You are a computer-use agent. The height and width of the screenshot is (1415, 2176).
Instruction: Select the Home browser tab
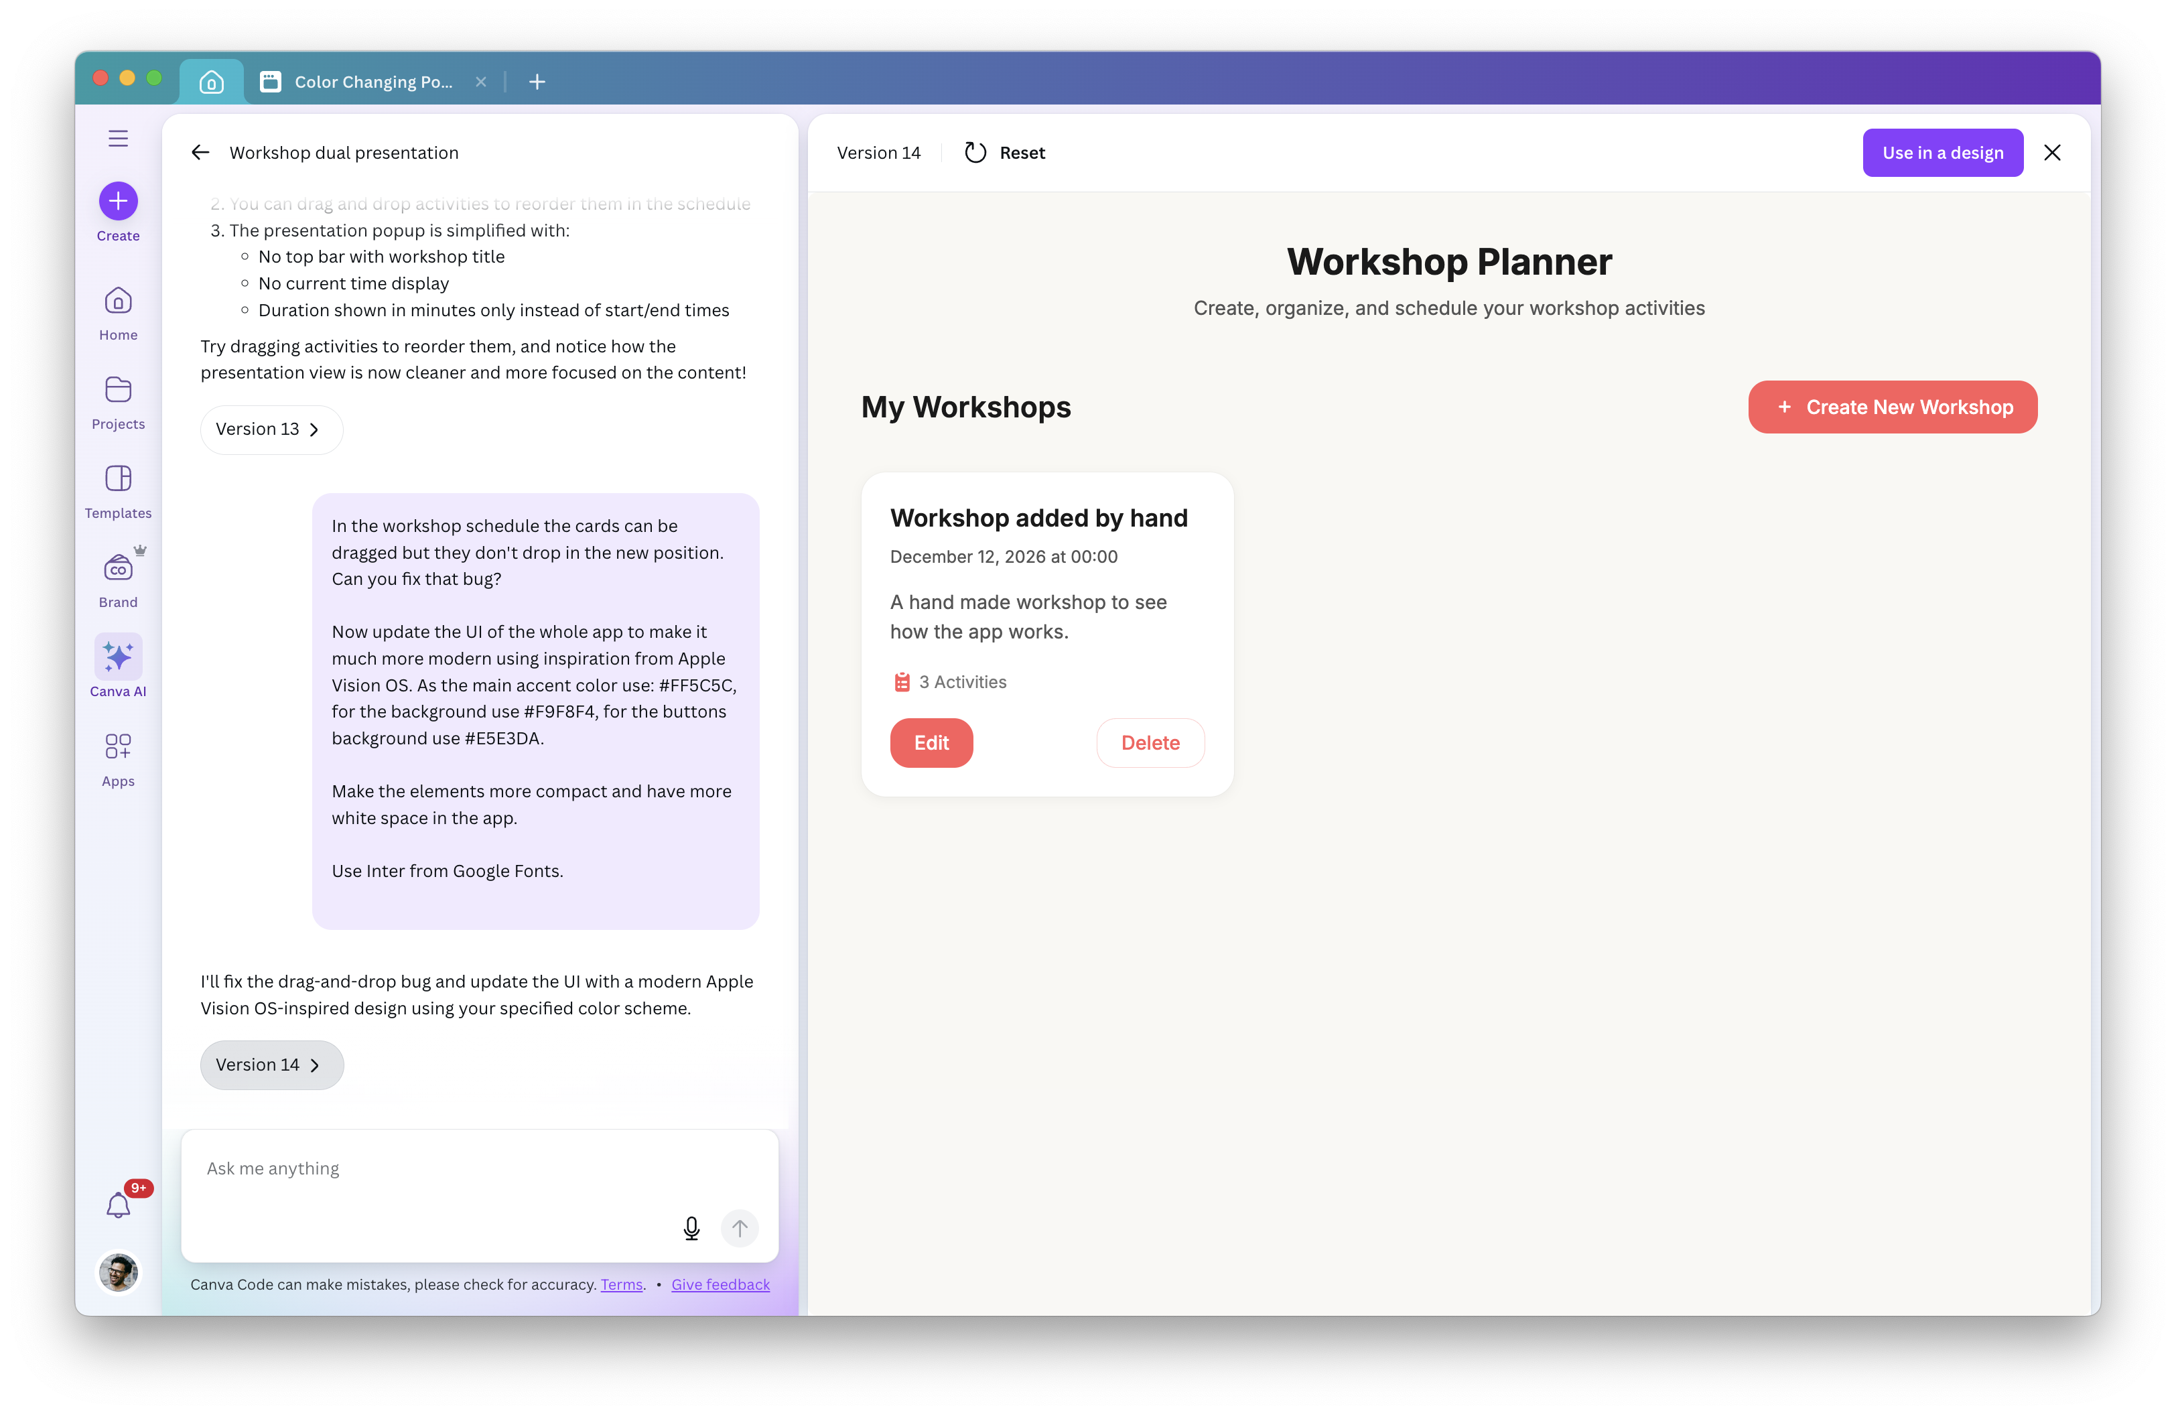211,82
